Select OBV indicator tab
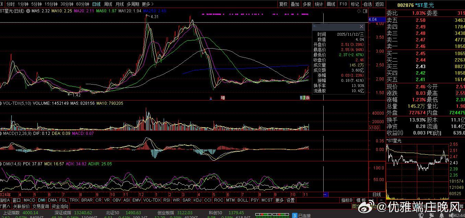The height and width of the screenshot is (218, 465). pos(117,200)
